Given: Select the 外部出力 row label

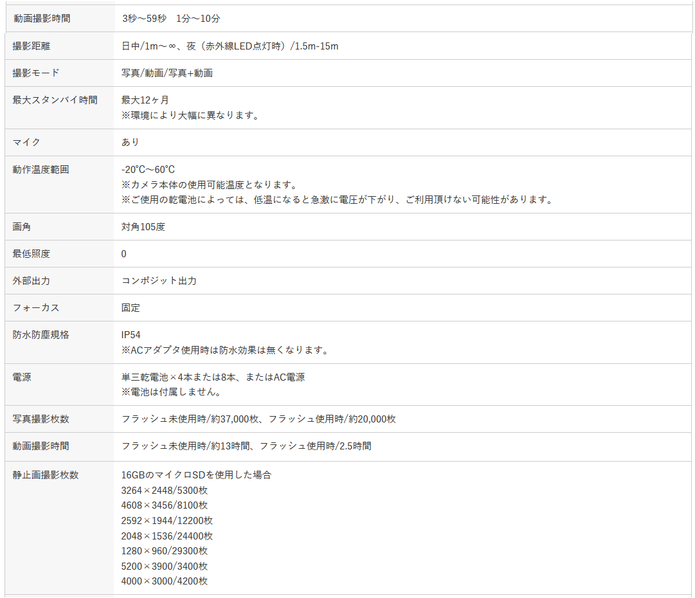Looking at the screenshot, I should click(31, 281).
